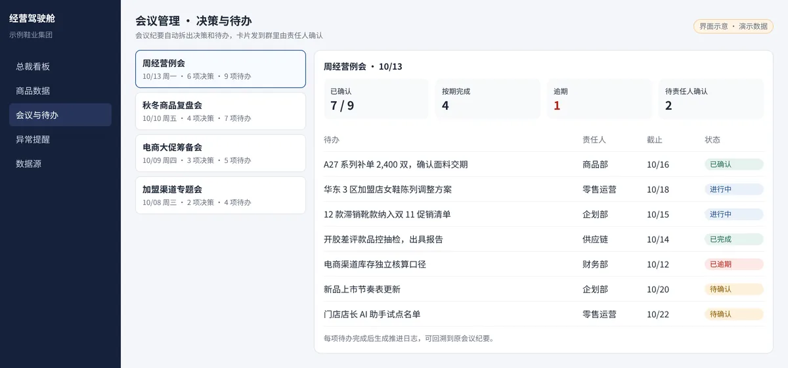Viewport: 788px width, 368px height.
Task: Click 企划部 owner in 新品上市节奏表 row
Action: [x=595, y=289]
